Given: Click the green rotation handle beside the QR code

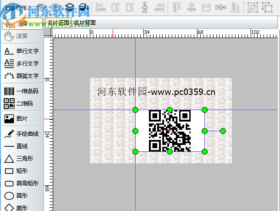Looking at the screenshot, I should (x=223, y=131).
